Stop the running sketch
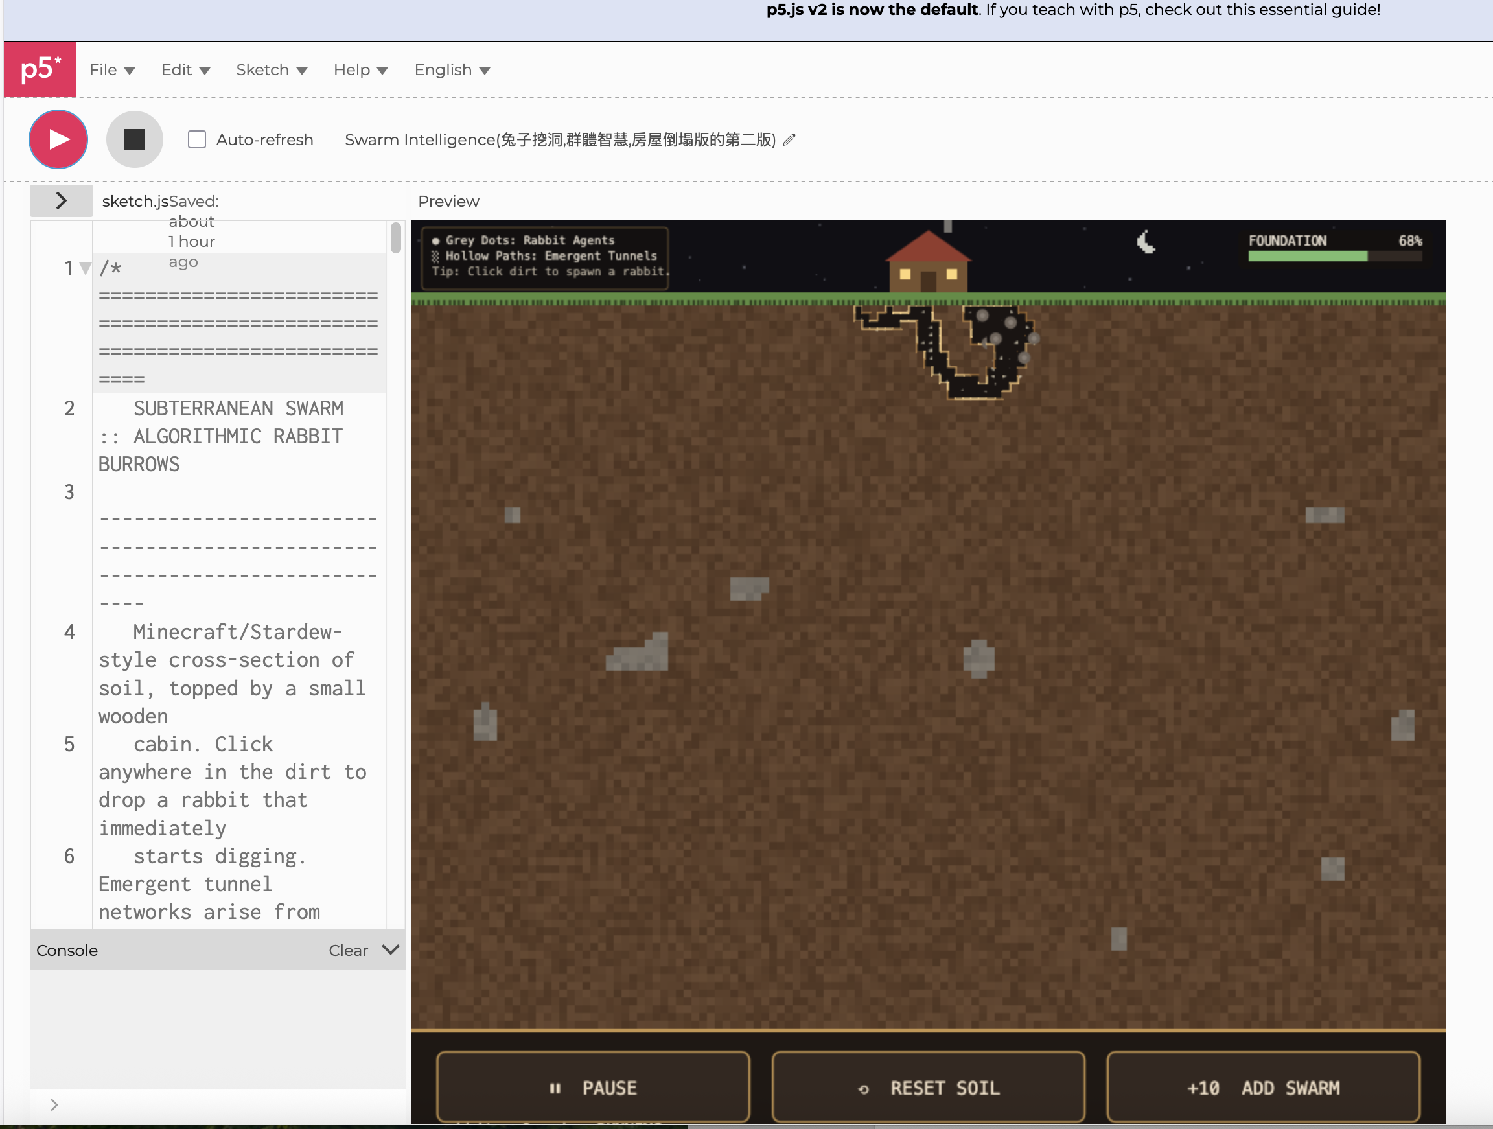Viewport: 1493px width, 1129px height. (x=135, y=139)
